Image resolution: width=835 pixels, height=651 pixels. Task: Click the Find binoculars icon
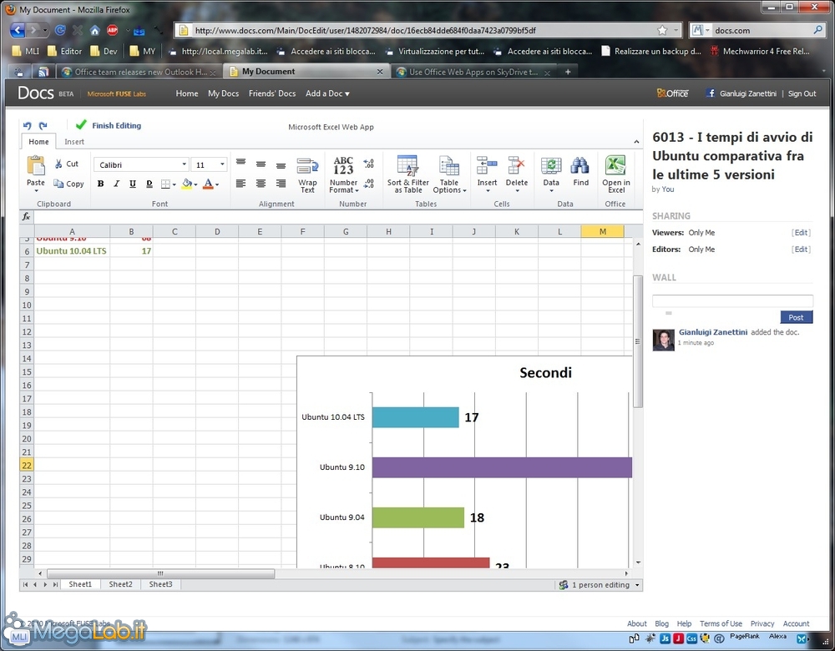tap(580, 165)
